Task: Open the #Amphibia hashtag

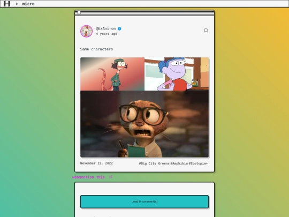Action: click(179, 163)
